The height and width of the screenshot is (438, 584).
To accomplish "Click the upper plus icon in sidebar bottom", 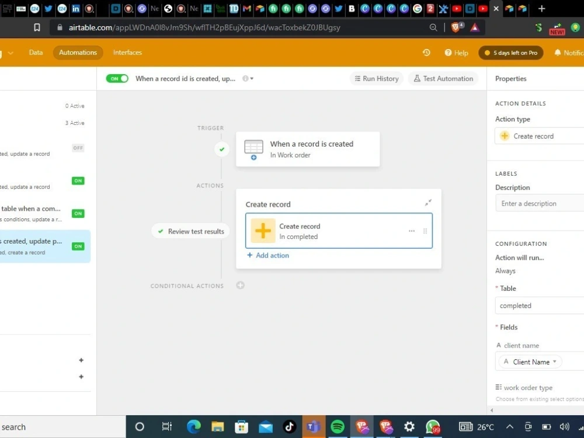I will (81, 360).
